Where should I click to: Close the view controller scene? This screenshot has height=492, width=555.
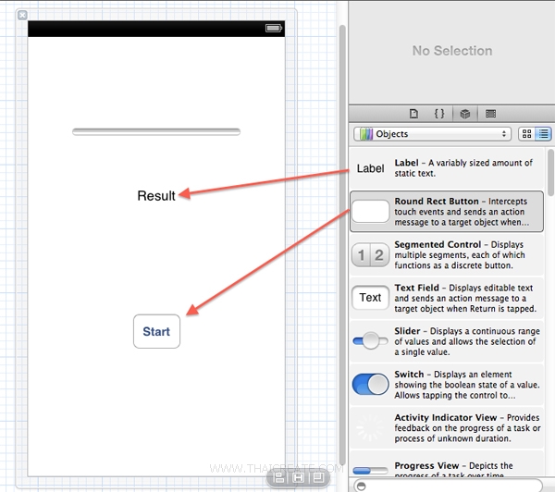click(x=22, y=15)
